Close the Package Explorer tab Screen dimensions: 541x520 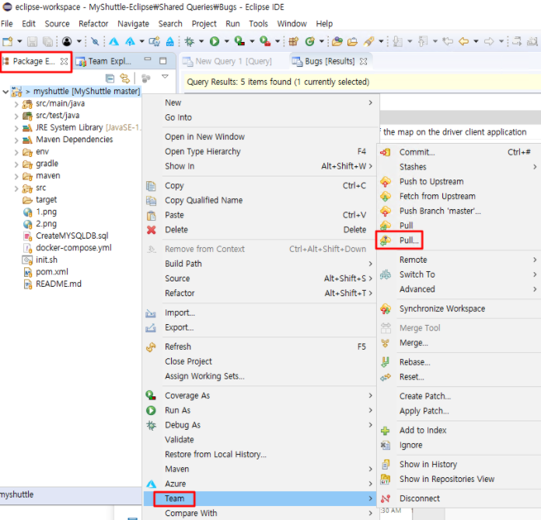pyautogui.click(x=65, y=61)
